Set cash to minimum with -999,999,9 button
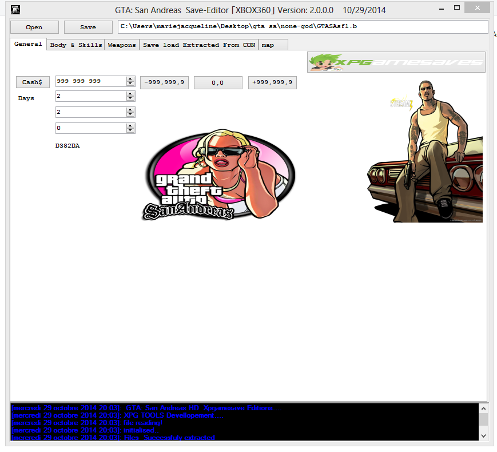 [164, 82]
